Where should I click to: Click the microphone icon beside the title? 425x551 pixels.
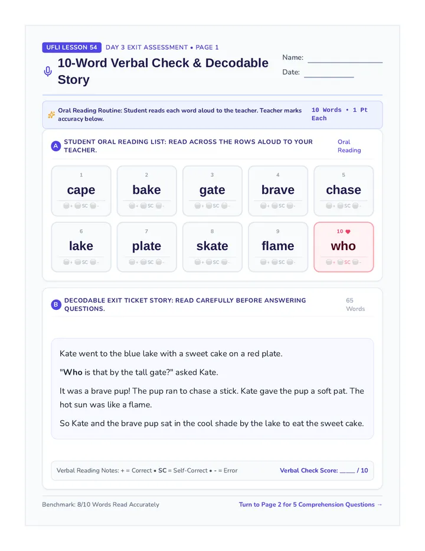pyautogui.click(x=48, y=72)
